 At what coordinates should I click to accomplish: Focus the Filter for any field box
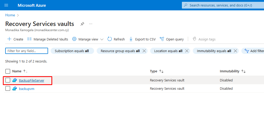click(27, 51)
